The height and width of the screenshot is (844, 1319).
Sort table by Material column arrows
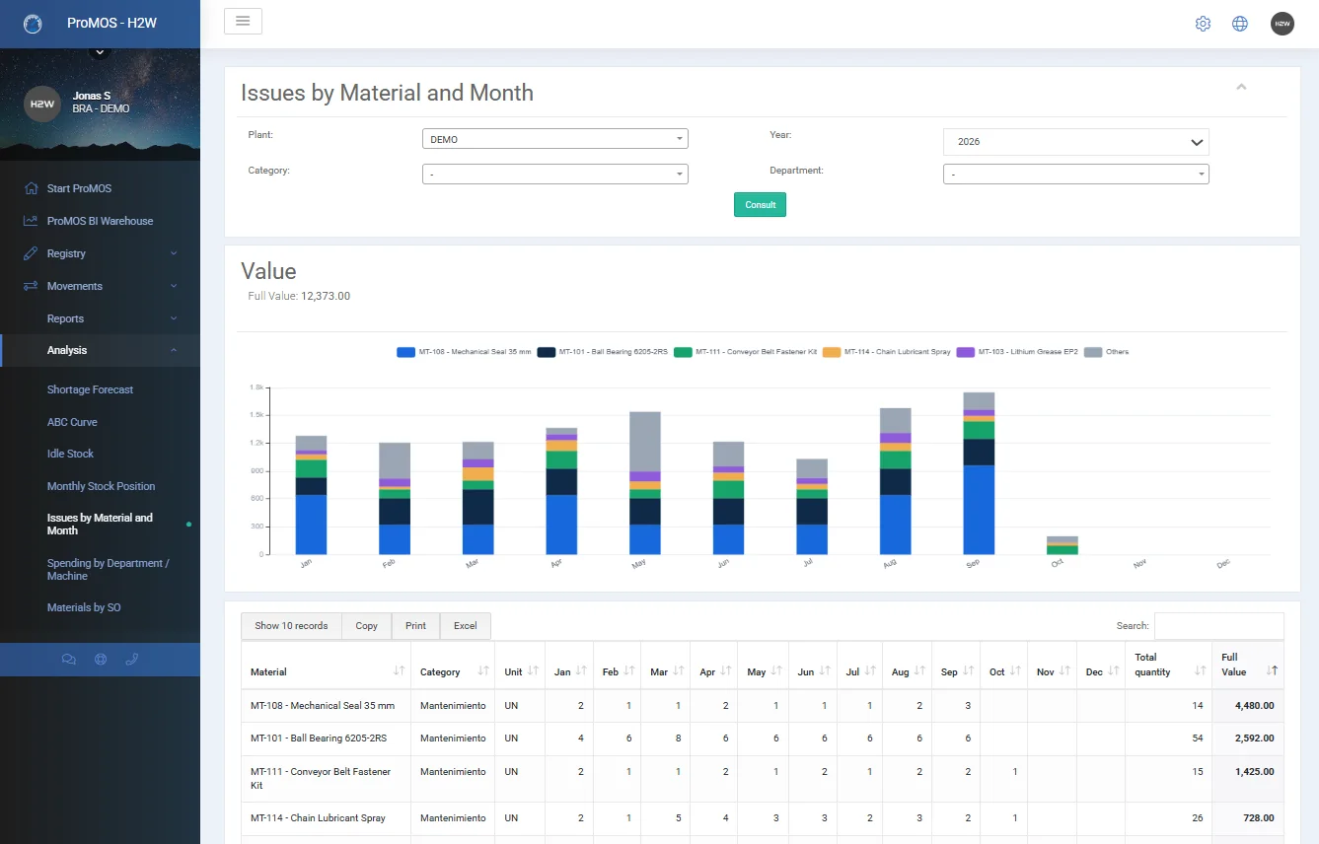399,670
